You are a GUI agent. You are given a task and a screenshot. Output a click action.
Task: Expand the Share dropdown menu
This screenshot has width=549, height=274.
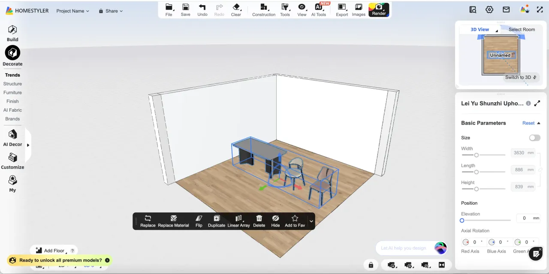pos(111,11)
